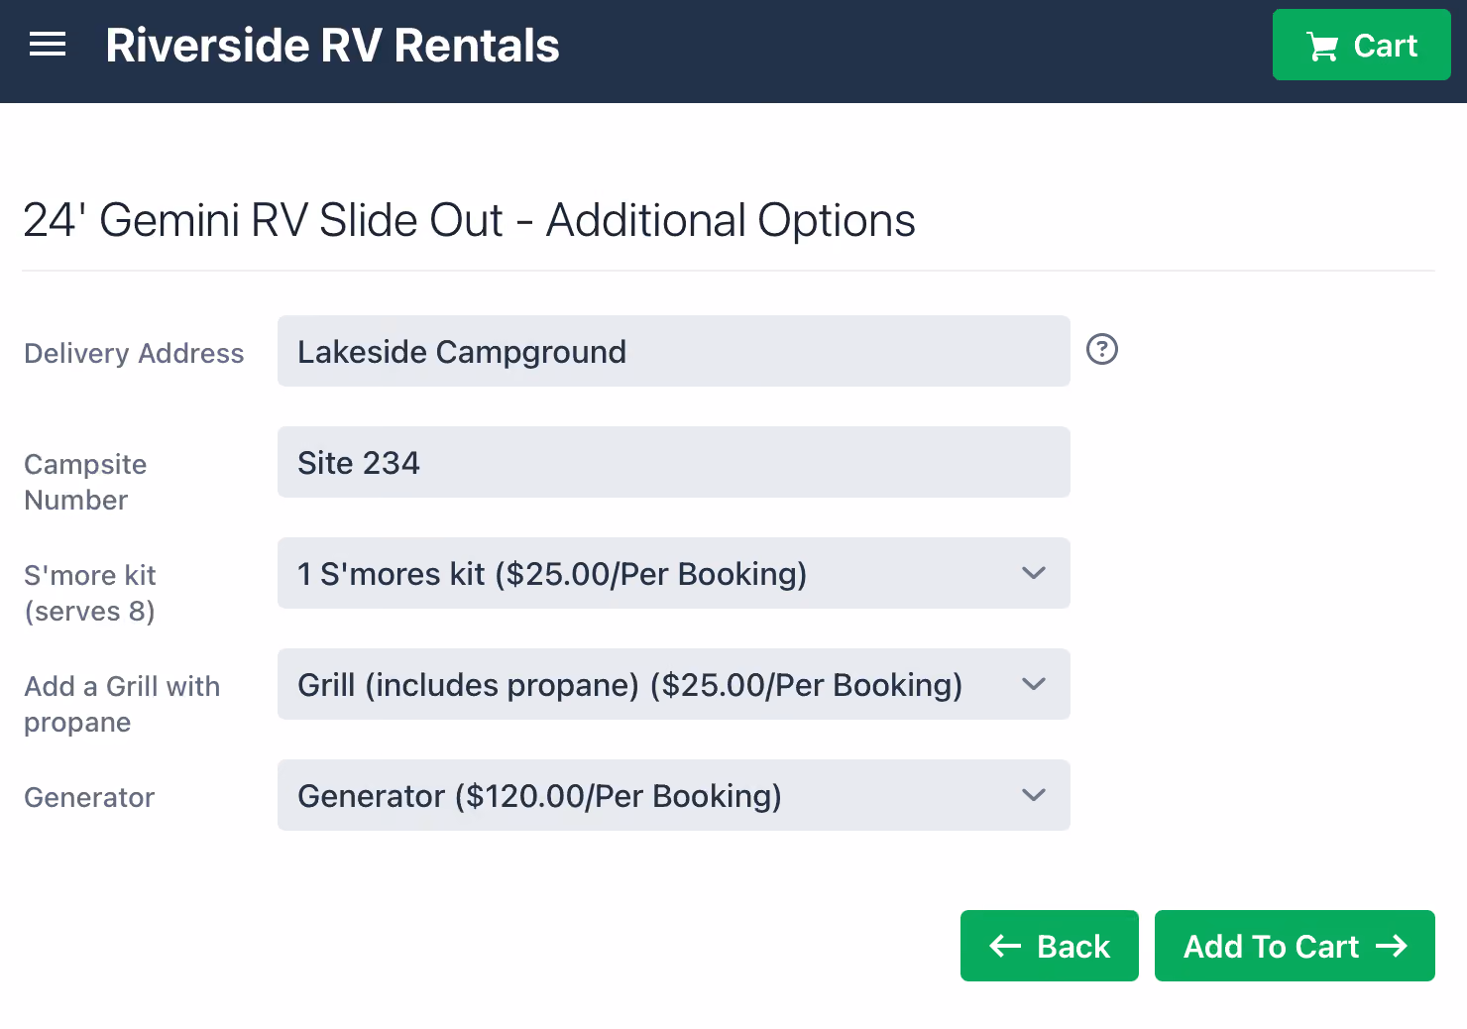Screen dimensions: 1467x1029
Task: Go Back to the previous step
Action: [x=1050, y=946]
